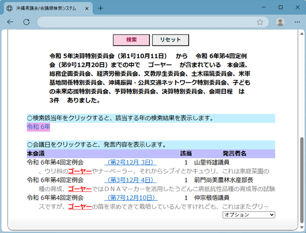Screen dimensions: 306x233
Task: Click 令和 6年第4回定例会 in 仲宗根悟議員 row
Action: point(55,198)
